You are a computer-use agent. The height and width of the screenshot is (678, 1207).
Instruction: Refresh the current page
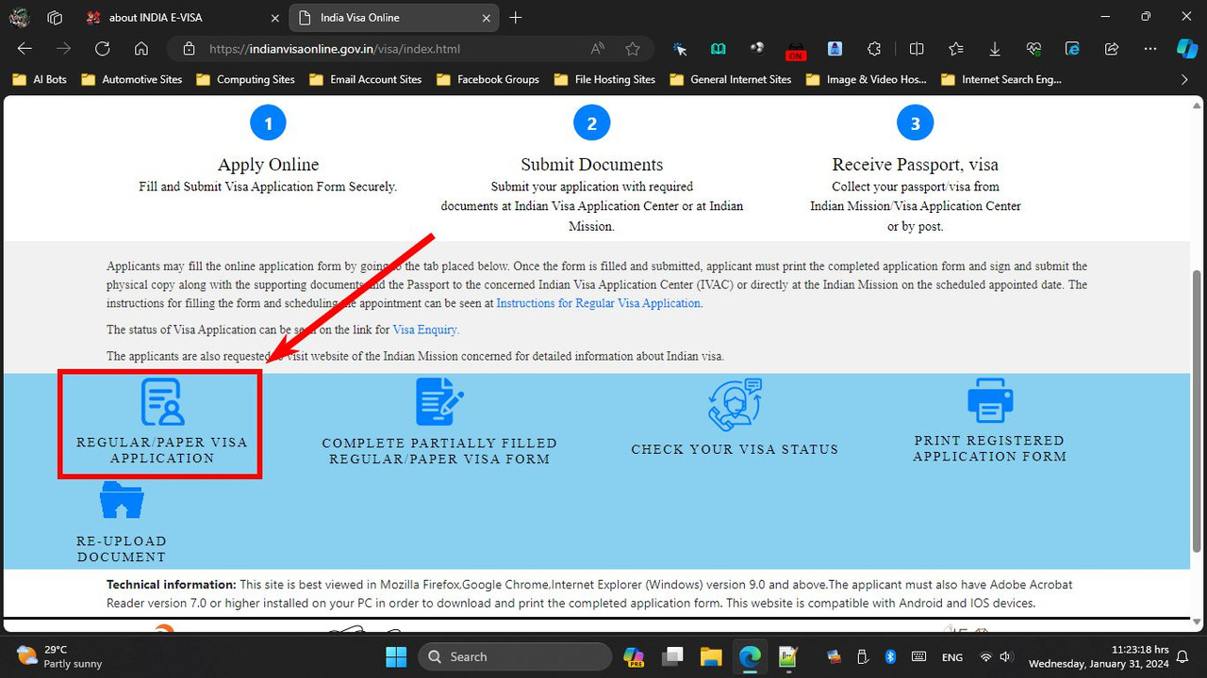pos(103,49)
